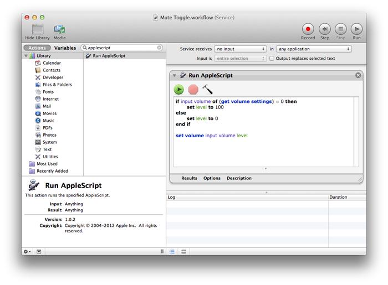Viewport: 388px width, 285px height.
Task: Toggle Output replaces selected text checkbox
Action: click(272, 59)
